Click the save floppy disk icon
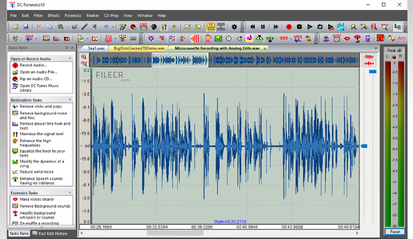The width and height of the screenshot is (413, 239). pyautogui.click(x=26, y=27)
